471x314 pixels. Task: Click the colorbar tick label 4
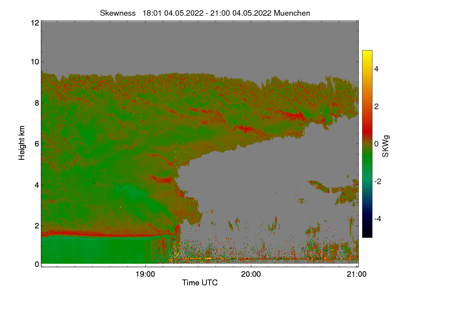pyautogui.click(x=376, y=69)
